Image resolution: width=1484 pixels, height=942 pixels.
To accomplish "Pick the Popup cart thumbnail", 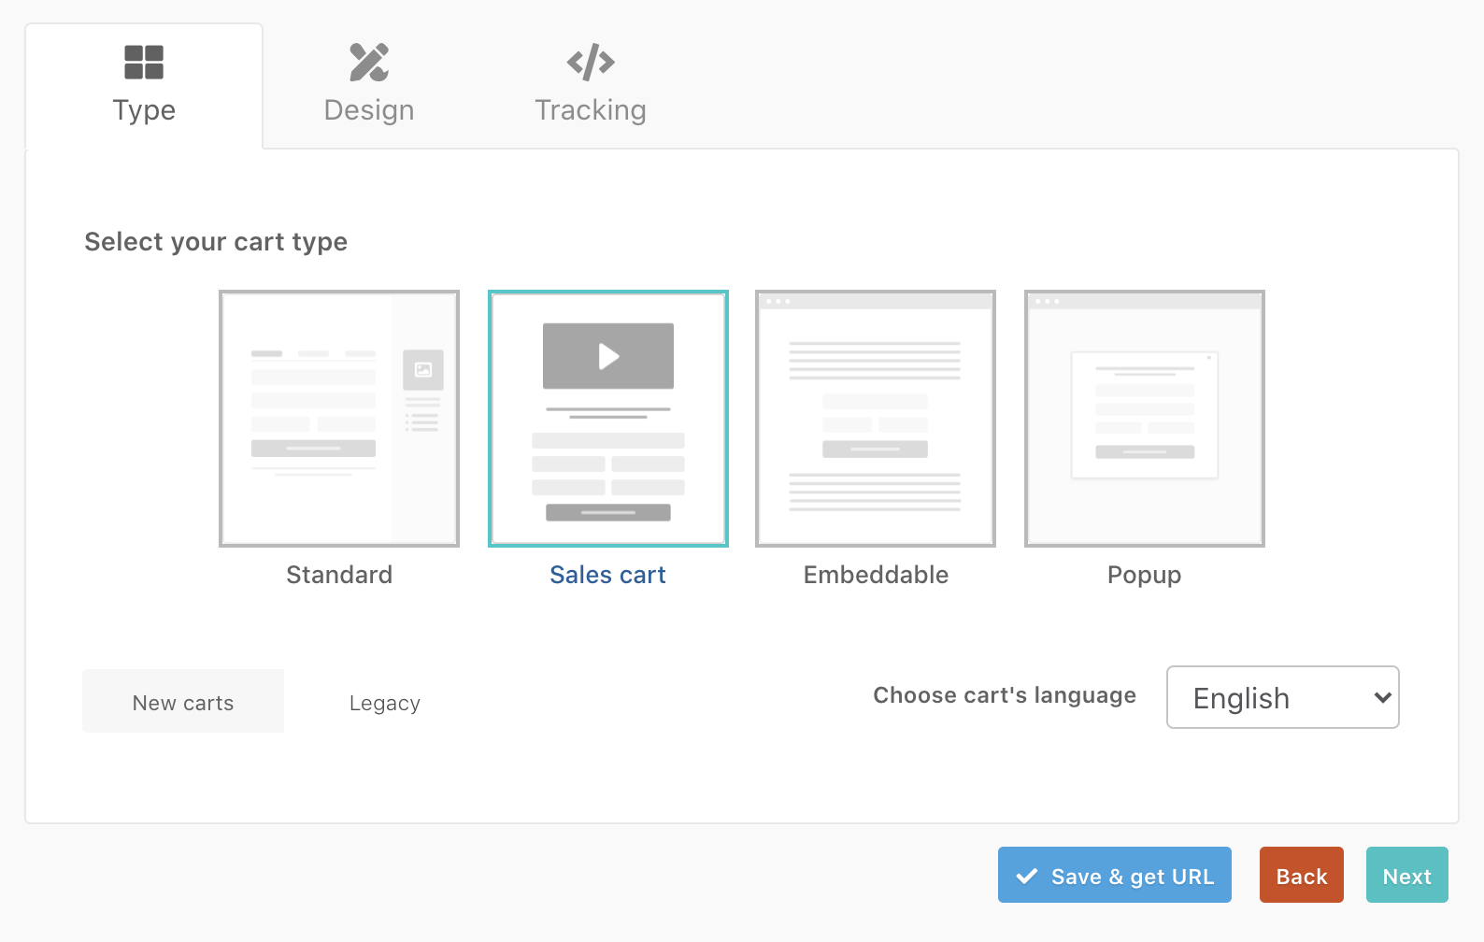I will 1145,419.
